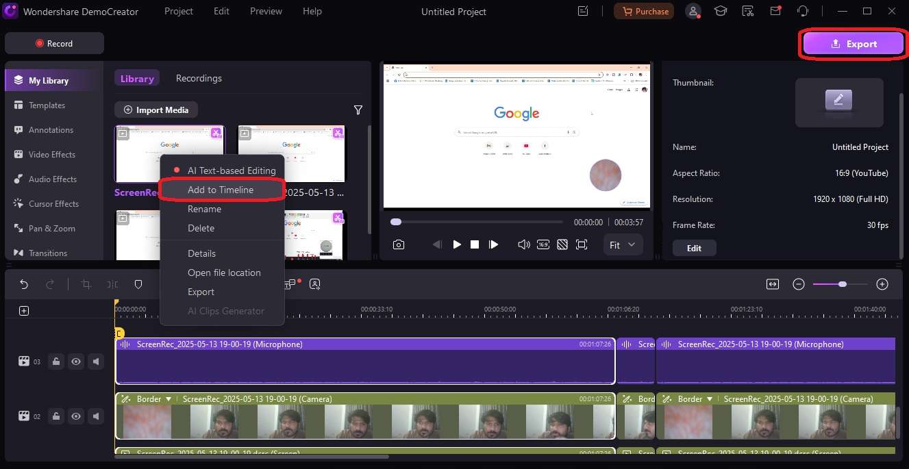Add a new track with plus icon
Image resolution: width=909 pixels, height=469 pixels.
(x=24, y=311)
